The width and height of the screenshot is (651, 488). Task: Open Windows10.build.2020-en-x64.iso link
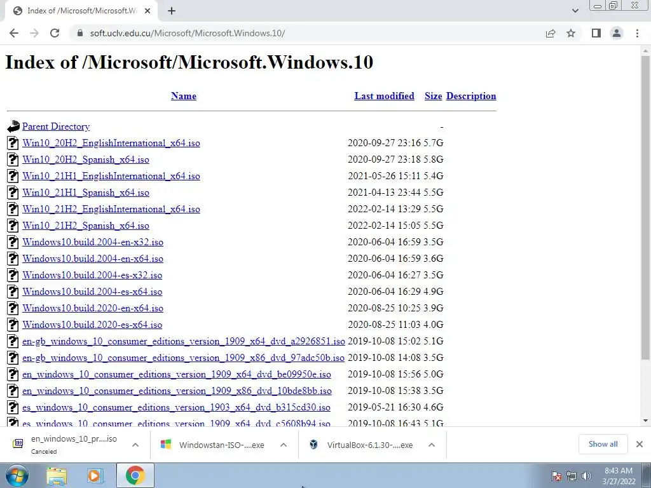coord(93,308)
